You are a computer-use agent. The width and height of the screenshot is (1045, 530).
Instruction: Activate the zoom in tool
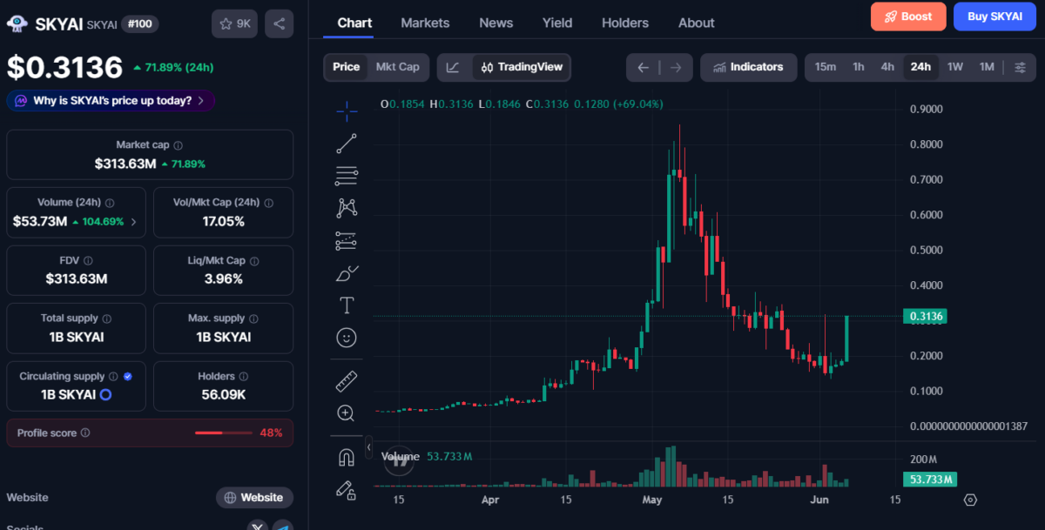point(347,413)
